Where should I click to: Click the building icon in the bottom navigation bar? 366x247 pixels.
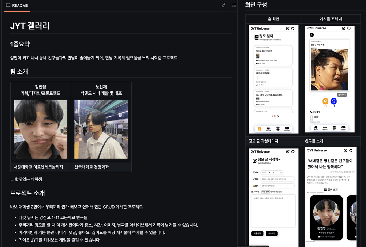(x=278, y=127)
